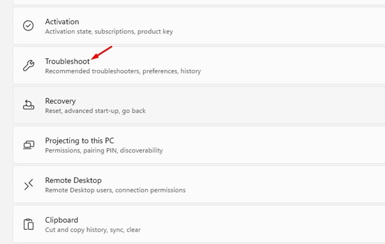Click 'Activation state, subscriptions, product key' text
This screenshot has height=244, width=385.
pyautogui.click(x=109, y=31)
